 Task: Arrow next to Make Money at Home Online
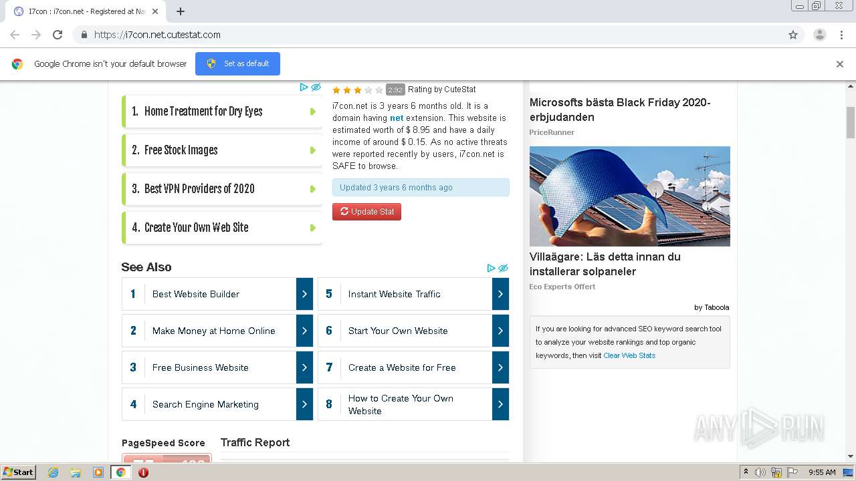click(x=304, y=331)
